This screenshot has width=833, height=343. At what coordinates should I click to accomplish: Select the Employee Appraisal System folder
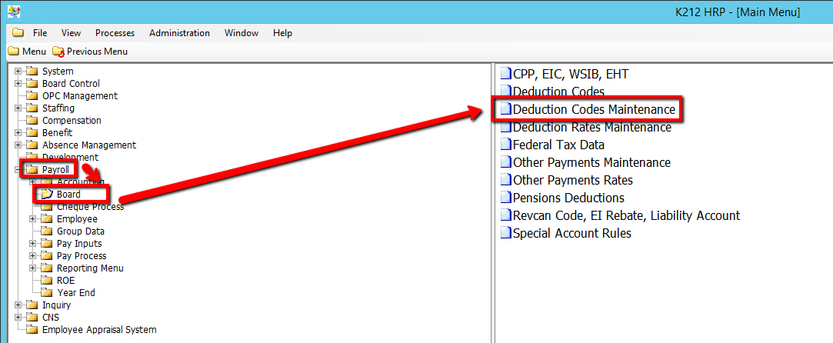[98, 330]
